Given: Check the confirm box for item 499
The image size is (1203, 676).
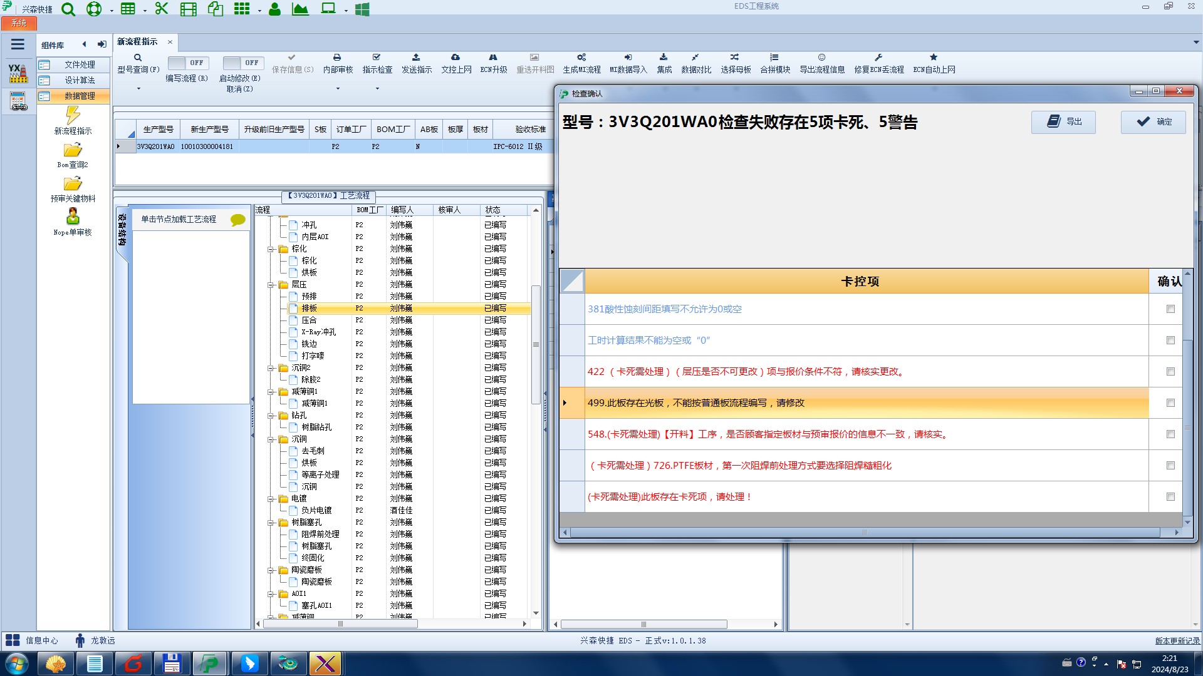Looking at the screenshot, I should click(1170, 403).
